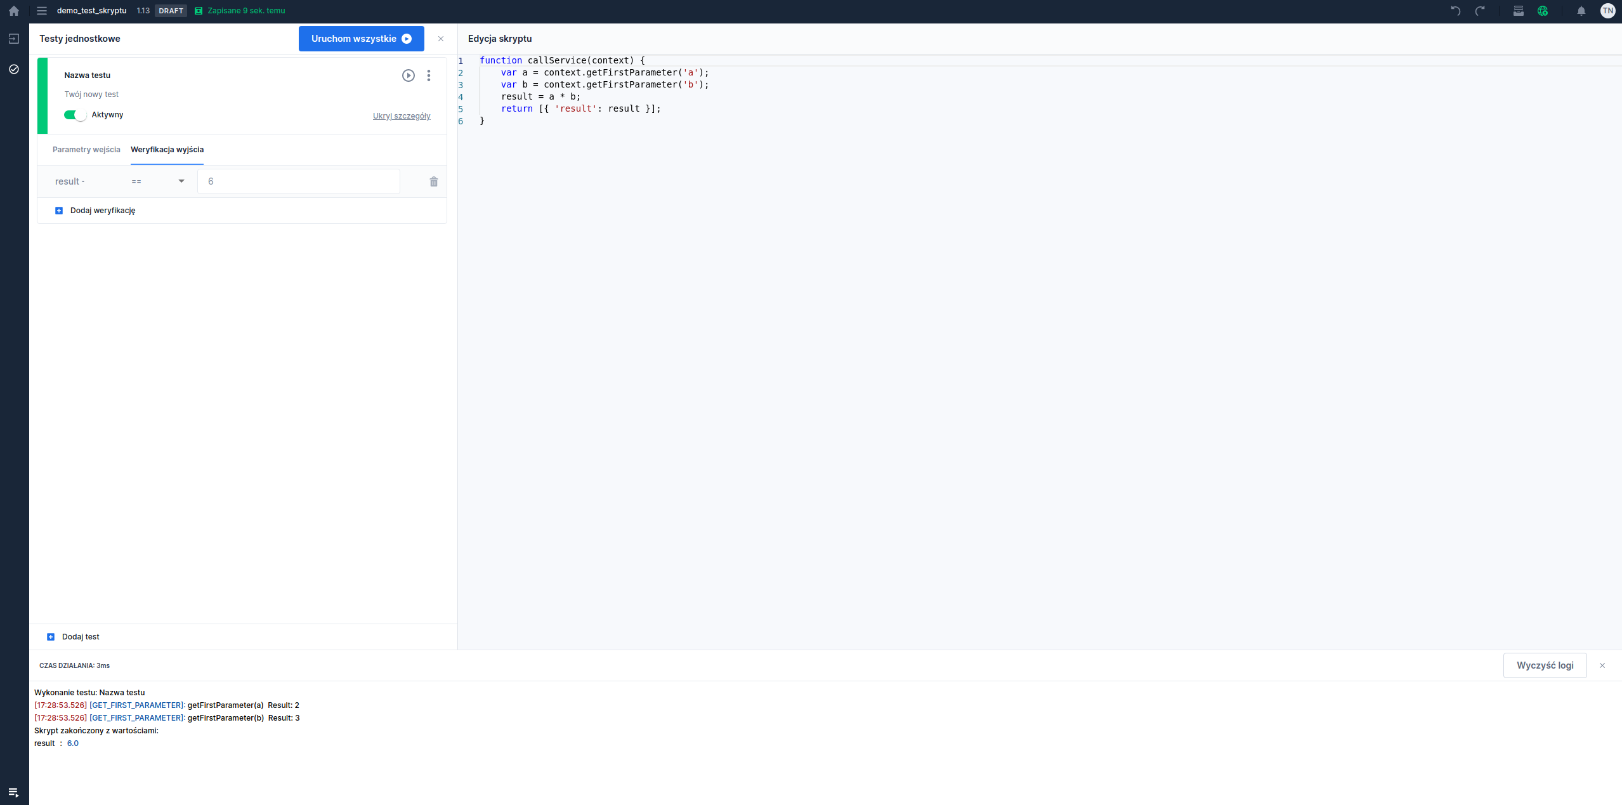Click the home icon in top bar

coord(14,11)
